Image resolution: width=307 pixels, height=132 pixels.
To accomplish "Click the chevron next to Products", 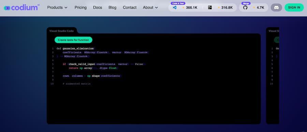I will coord(66,7).
